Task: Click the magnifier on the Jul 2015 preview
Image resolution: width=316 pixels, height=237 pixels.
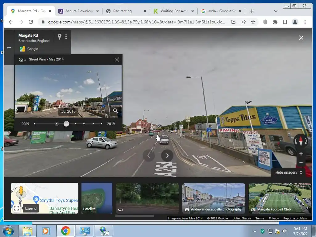Action: pos(115,110)
